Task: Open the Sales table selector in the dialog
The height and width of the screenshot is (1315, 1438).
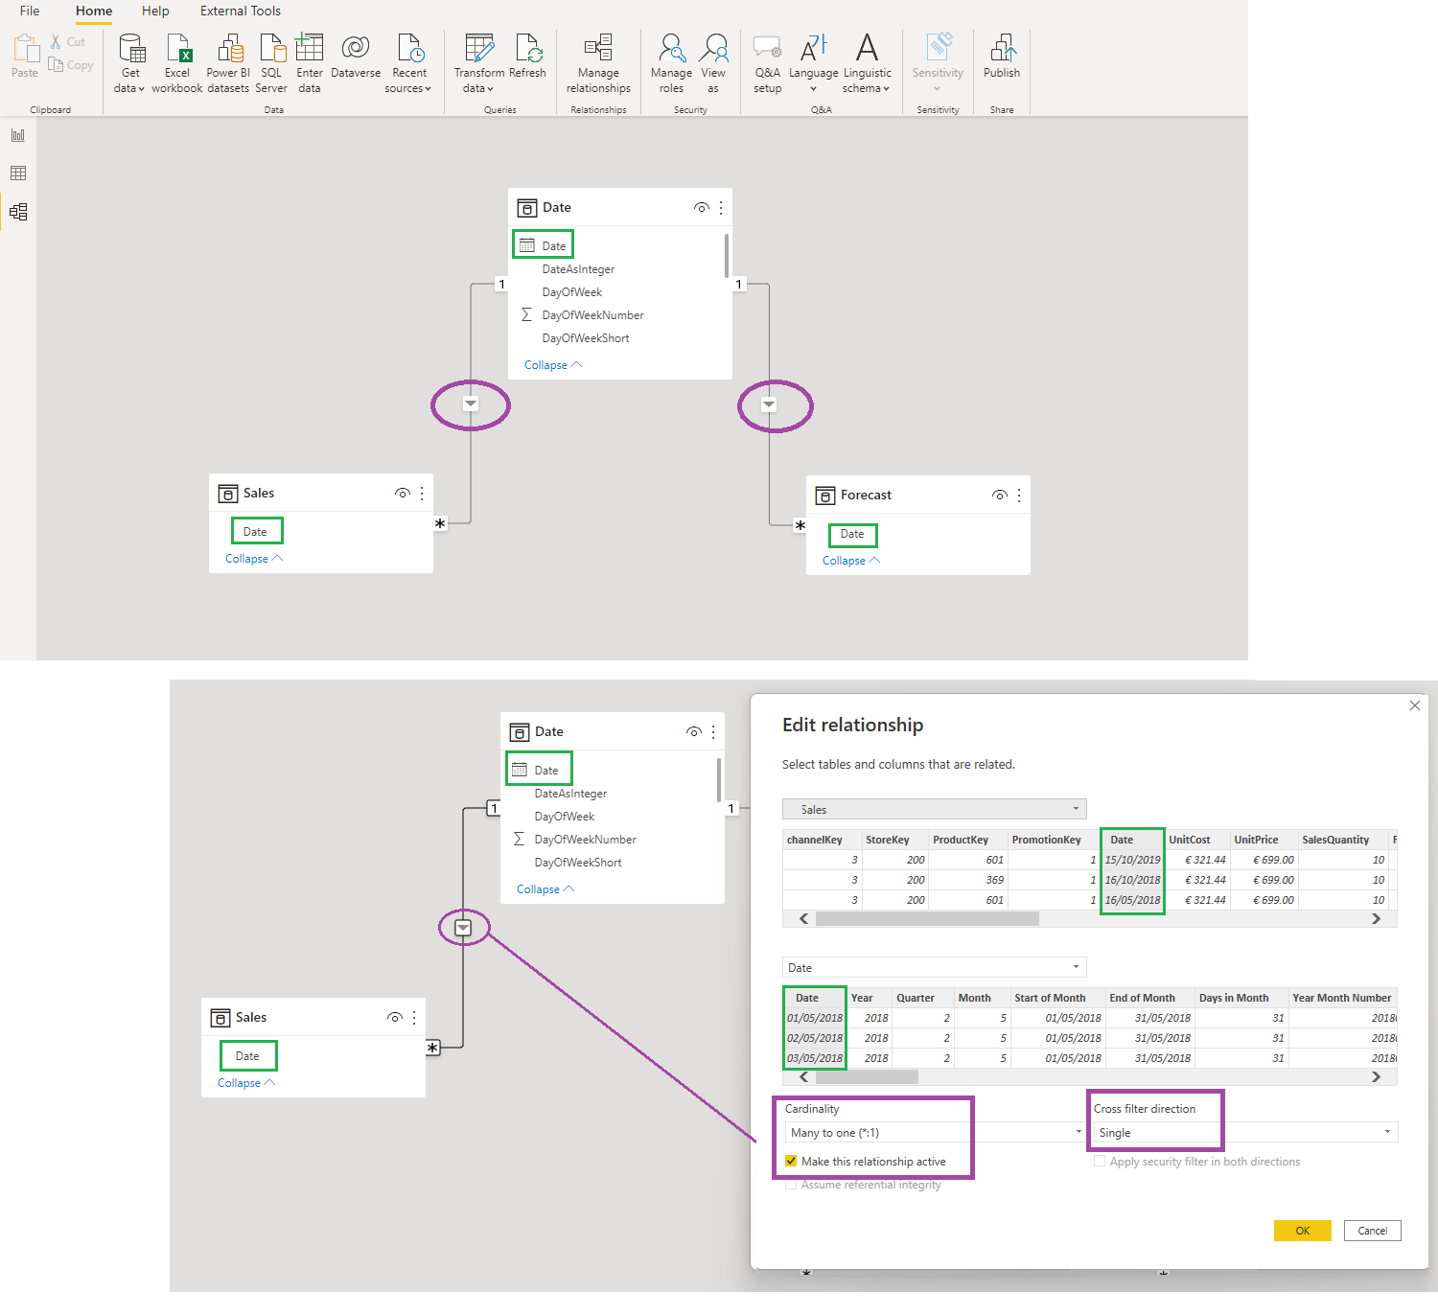Action: [x=935, y=810]
